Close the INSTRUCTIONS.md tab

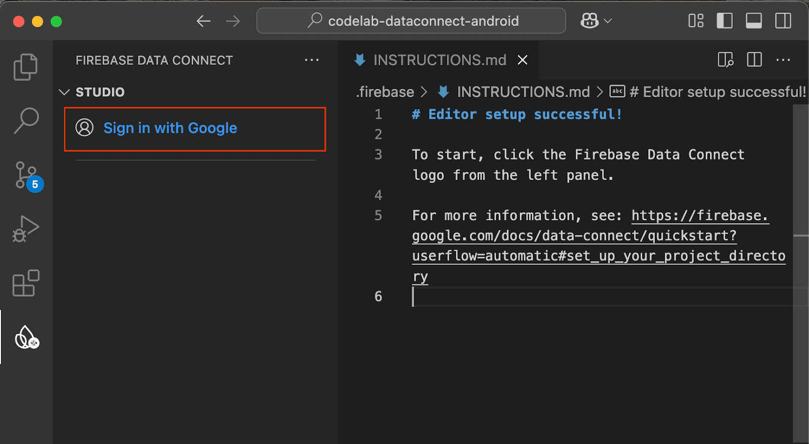tap(523, 60)
